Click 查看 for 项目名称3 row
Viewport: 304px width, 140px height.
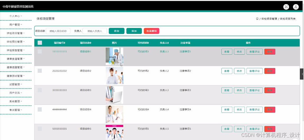coord(227,90)
